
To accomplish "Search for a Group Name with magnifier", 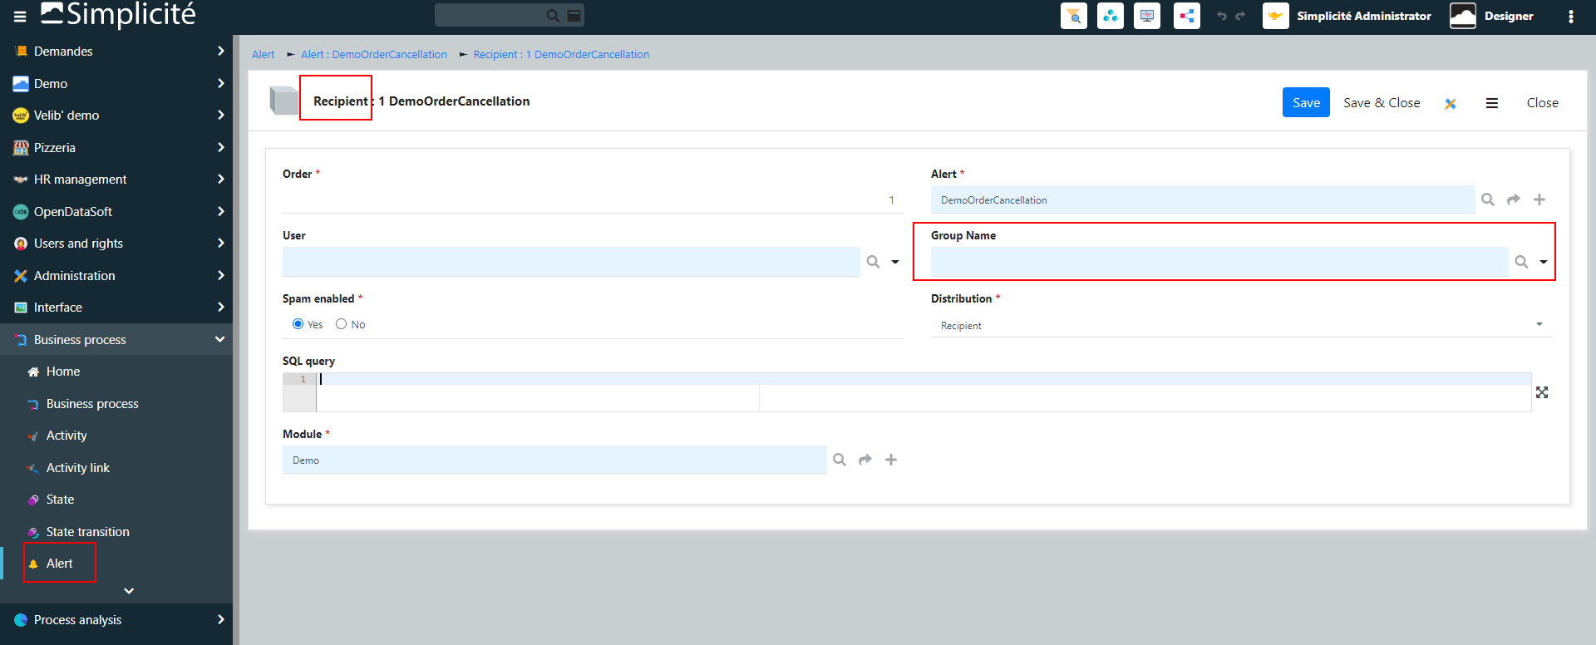I will [1521, 262].
